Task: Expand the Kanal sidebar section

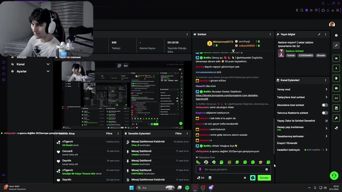Action: [x=30, y=64]
